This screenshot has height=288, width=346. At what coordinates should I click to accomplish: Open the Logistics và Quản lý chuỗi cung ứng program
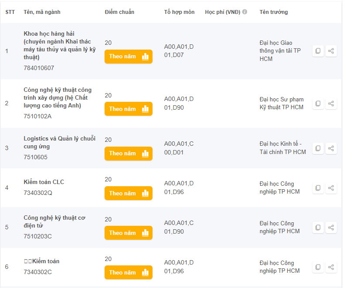coord(60,142)
